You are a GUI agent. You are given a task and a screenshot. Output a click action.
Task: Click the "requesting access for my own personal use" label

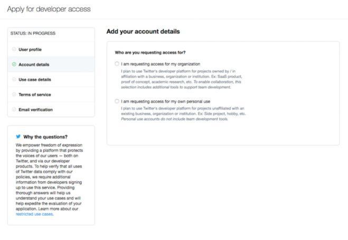pyautogui.click(x=164, y=100)
